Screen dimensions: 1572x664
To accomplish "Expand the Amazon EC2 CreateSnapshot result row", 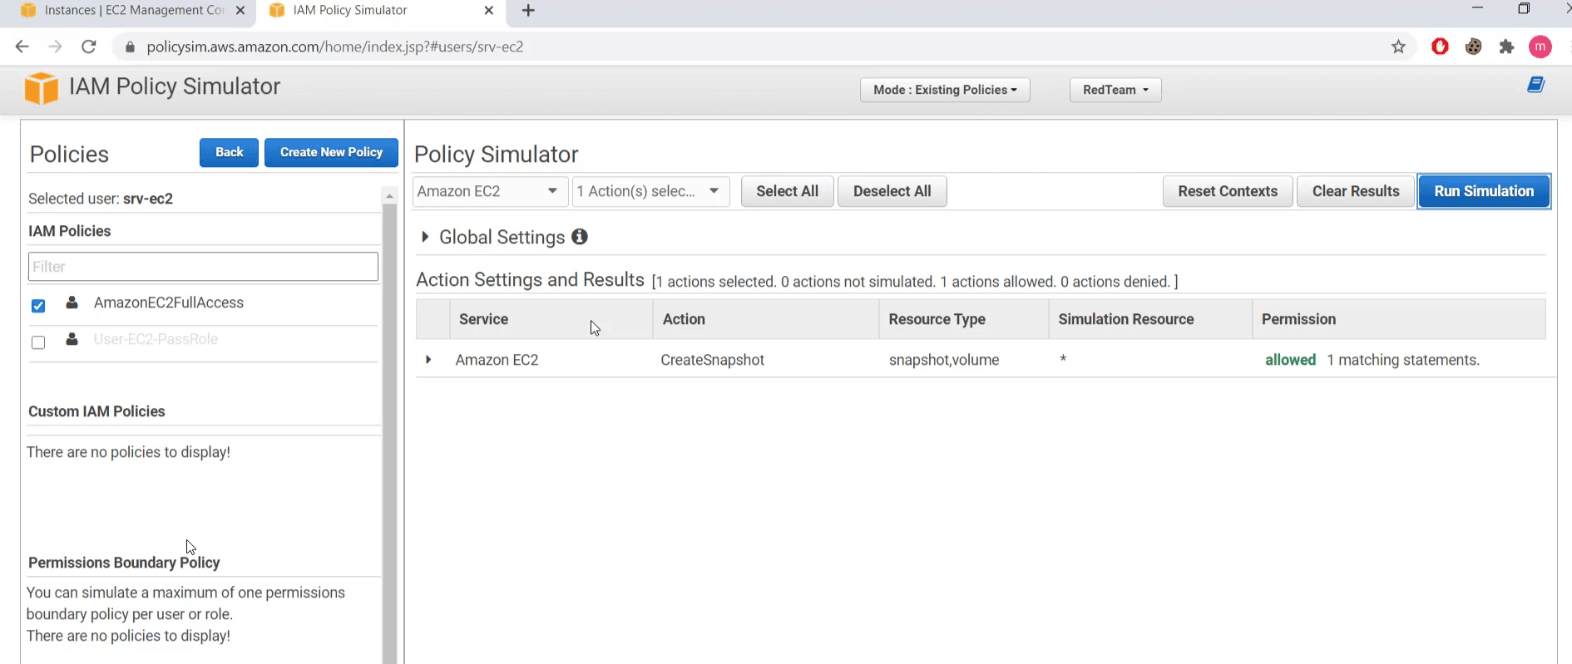I will pyautogui.click(x=428, y=360).
